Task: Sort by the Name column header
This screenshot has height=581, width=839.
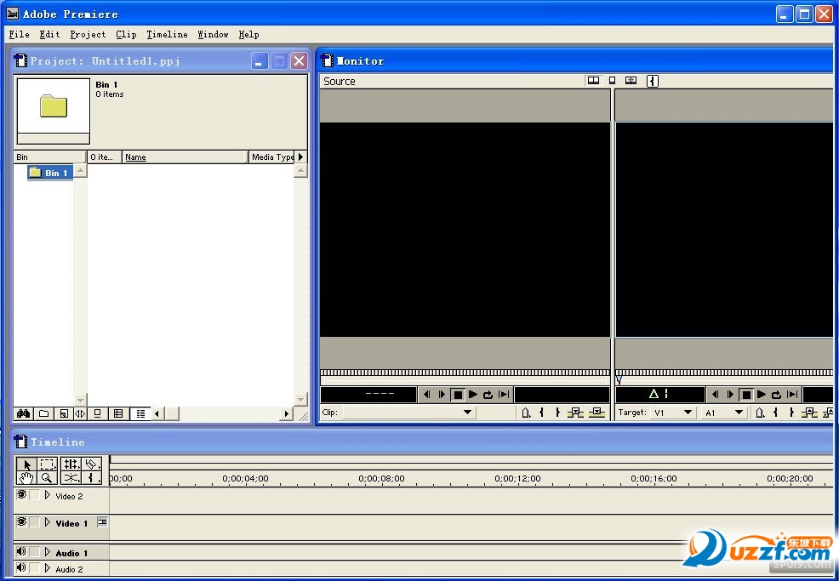Action: tap(135, 157)
